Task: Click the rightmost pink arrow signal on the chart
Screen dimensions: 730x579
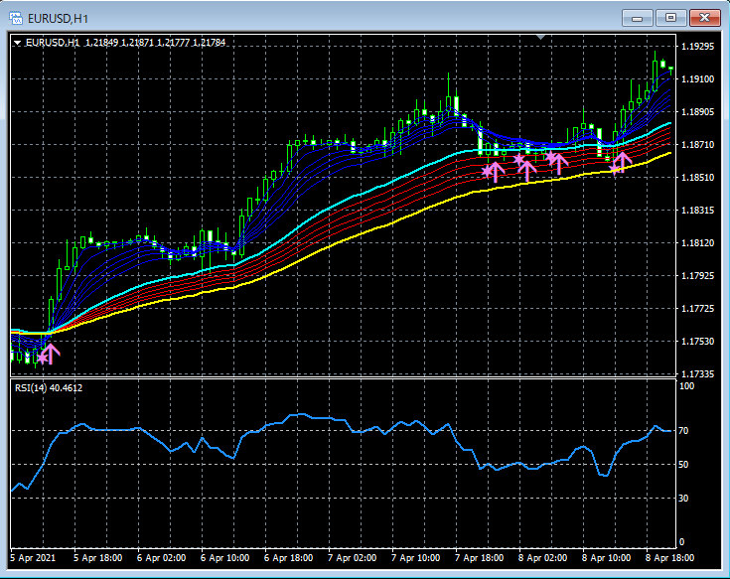Action: tap(623, 161)
